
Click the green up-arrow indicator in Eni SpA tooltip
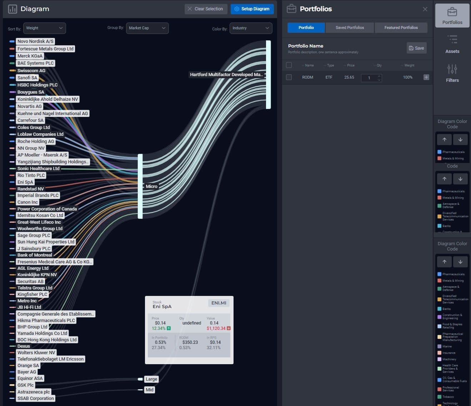tap(169, 328)
